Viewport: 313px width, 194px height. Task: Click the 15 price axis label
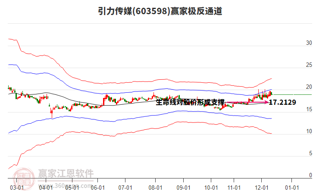pos(309,109)
